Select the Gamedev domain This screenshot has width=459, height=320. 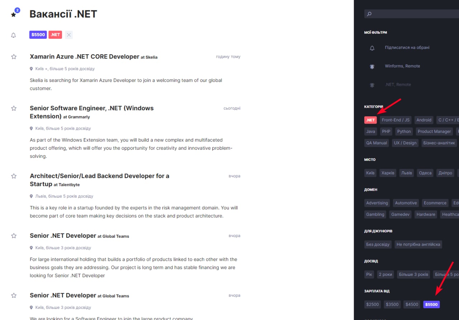(401, 214)
